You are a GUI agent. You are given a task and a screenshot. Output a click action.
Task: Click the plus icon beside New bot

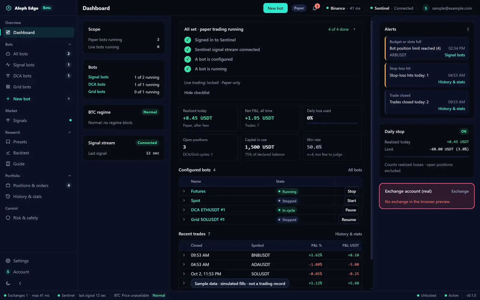click(8, 99)
